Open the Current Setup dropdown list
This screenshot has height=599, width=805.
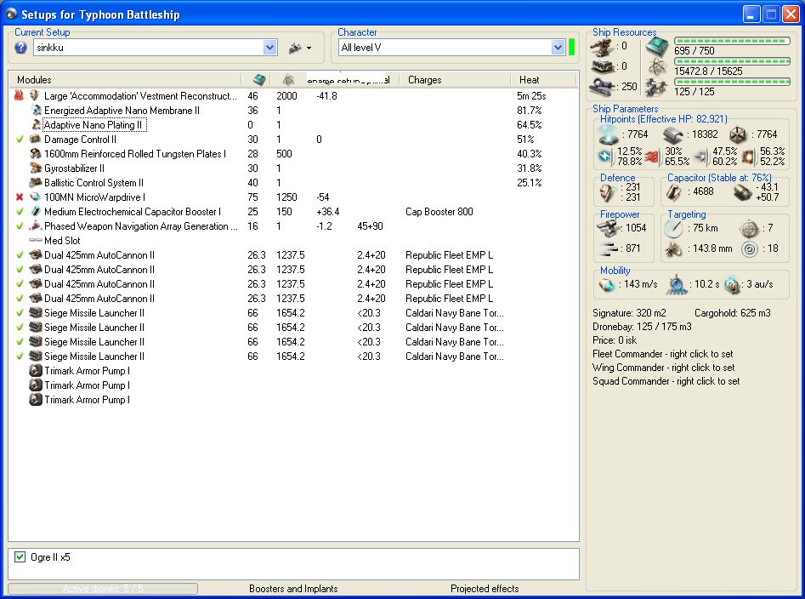270,48
